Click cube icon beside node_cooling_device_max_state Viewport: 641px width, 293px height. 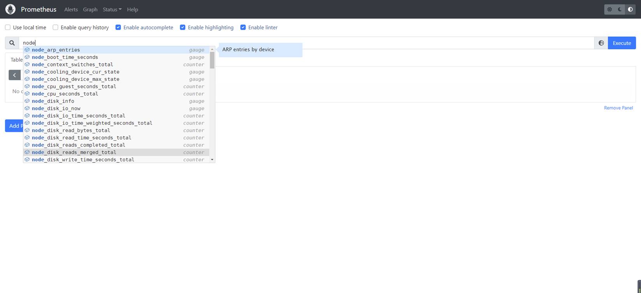[x=27, y=79]
